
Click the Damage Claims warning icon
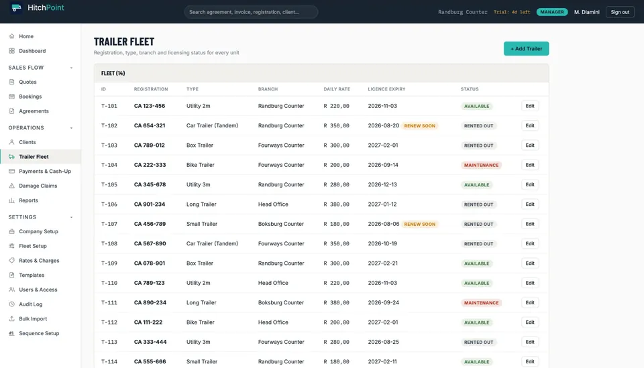tap(11, 186)
